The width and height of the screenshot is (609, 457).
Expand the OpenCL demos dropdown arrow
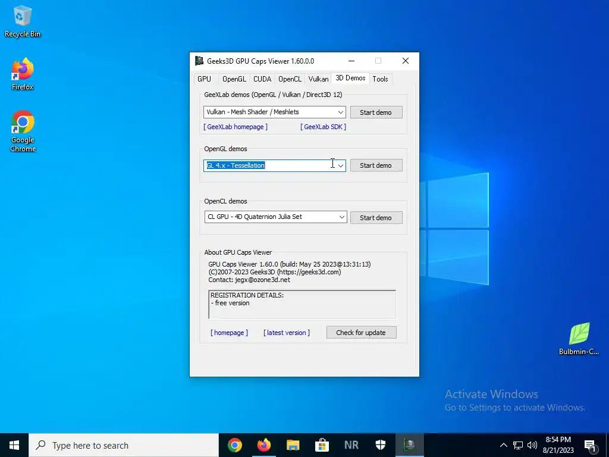(341, 217)
